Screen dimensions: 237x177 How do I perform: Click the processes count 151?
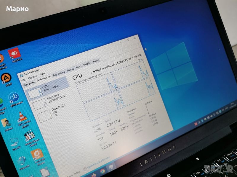click(x=100, y=139)
